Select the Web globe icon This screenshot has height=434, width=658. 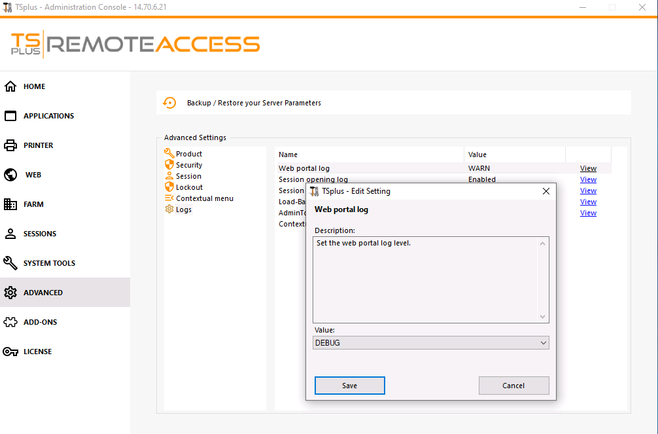10,175
